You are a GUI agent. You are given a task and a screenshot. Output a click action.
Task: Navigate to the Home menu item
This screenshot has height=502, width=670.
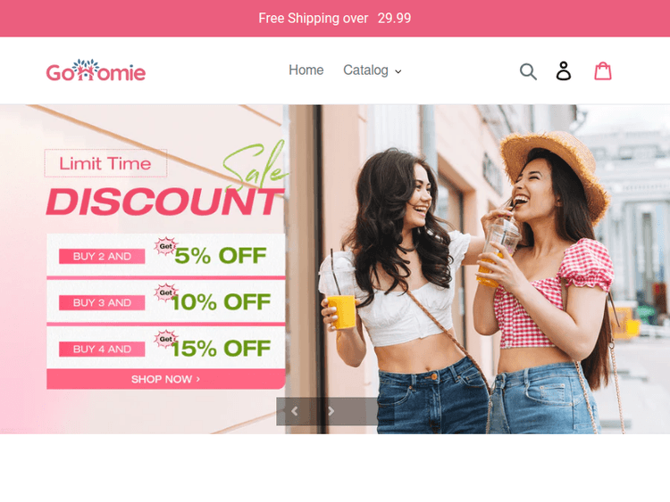click(306, 70)
